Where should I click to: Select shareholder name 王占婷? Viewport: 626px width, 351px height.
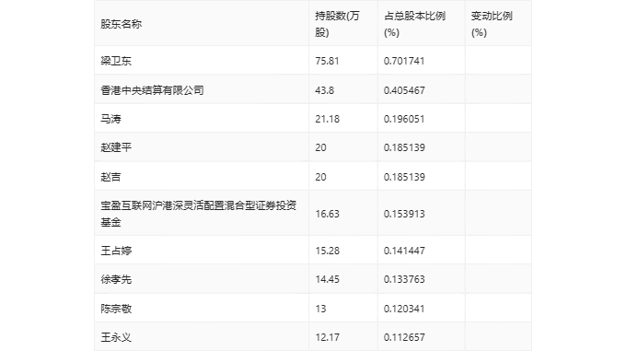pyautogui.click(x=116, y=251)
